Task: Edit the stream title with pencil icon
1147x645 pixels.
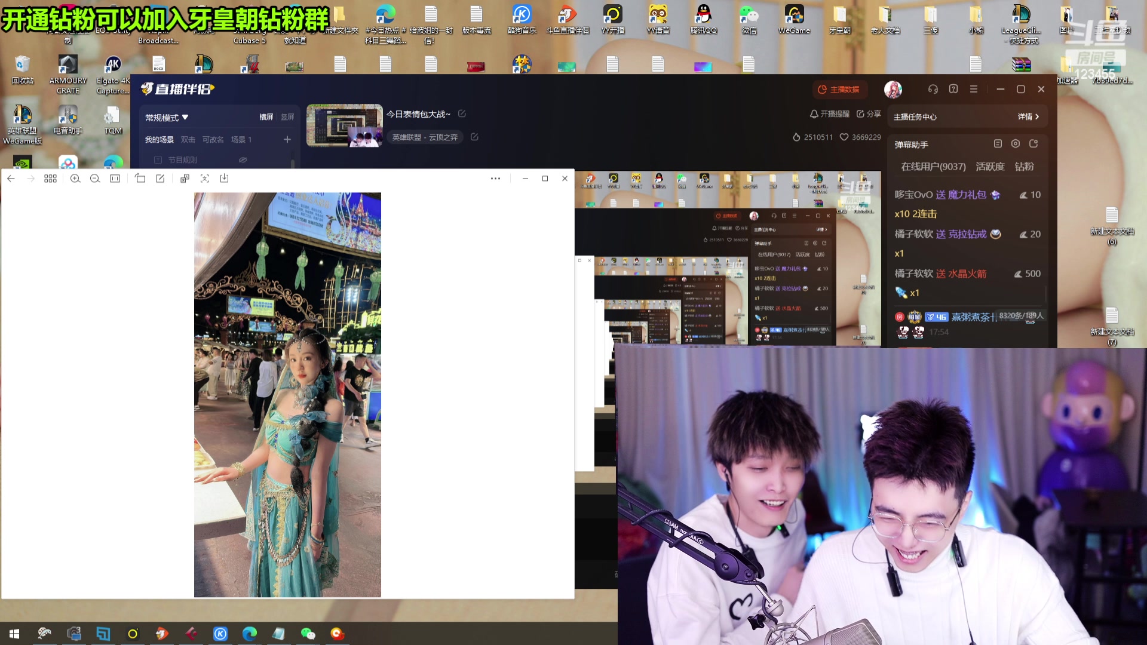Action: [462, 113]
